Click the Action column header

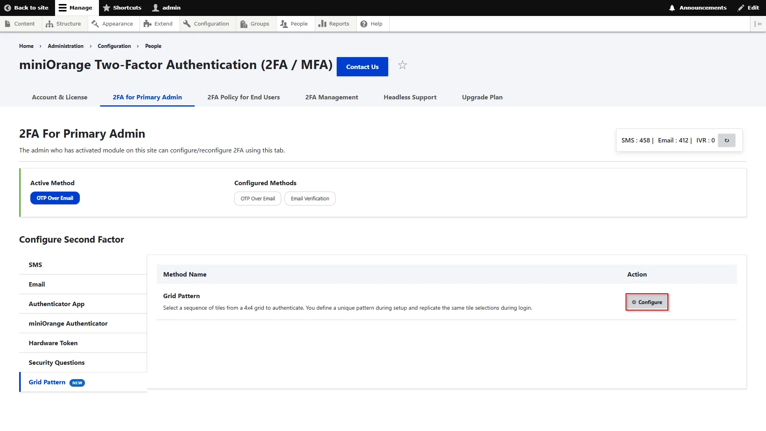pos(637,274)
